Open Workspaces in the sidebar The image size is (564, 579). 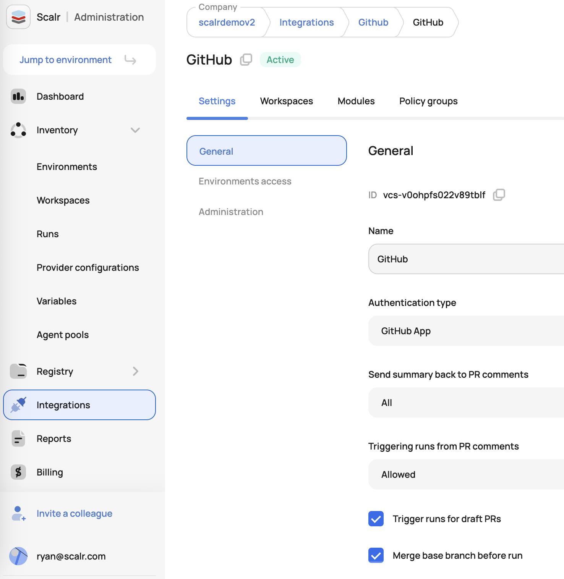[x=63, y=201]
